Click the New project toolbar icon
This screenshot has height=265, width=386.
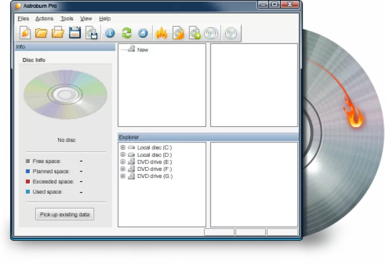tap(25, 33)
